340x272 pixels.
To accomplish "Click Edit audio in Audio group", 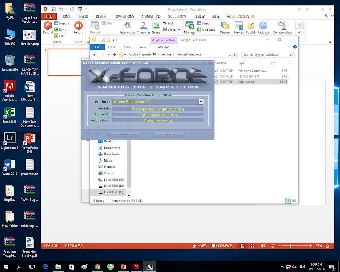I will click(59, 36).
